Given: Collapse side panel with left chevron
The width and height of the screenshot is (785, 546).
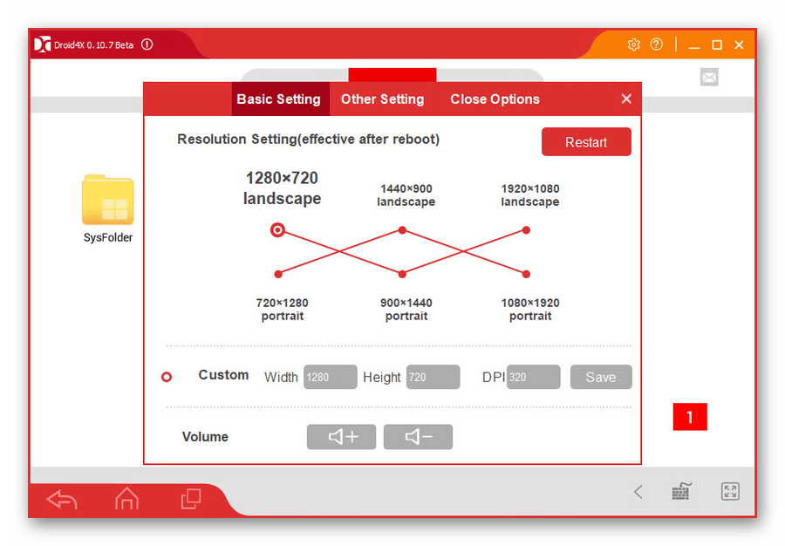Looking at the screenshot, I should coord(638,492).
